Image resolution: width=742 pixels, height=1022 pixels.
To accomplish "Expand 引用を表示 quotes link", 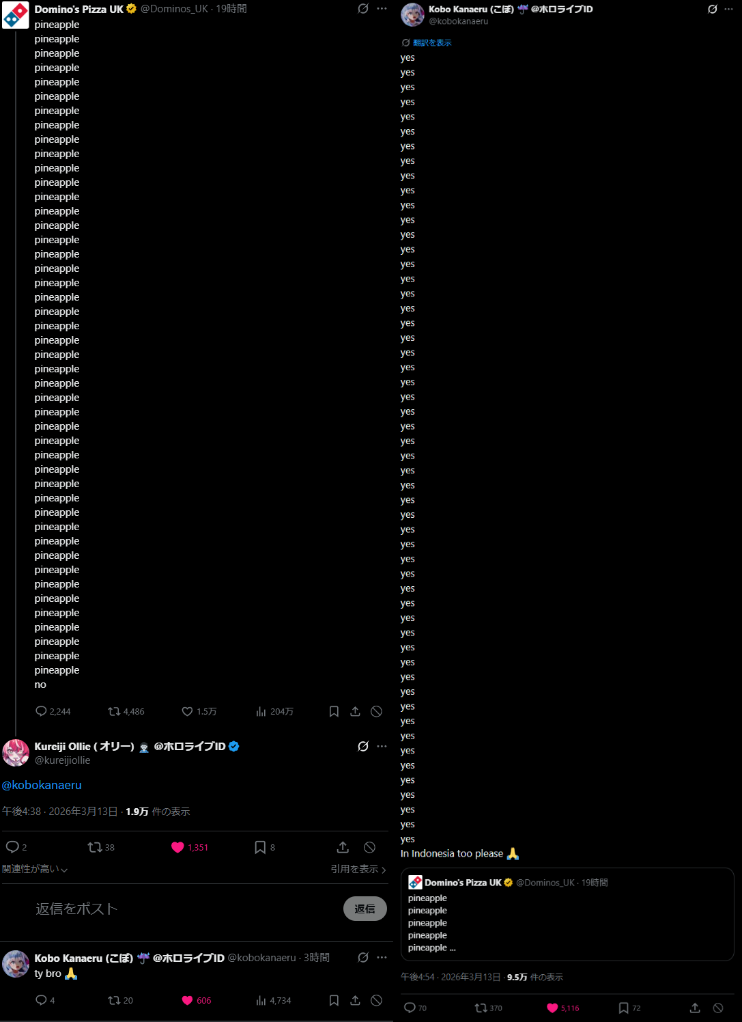I will (x=358, y=869).
